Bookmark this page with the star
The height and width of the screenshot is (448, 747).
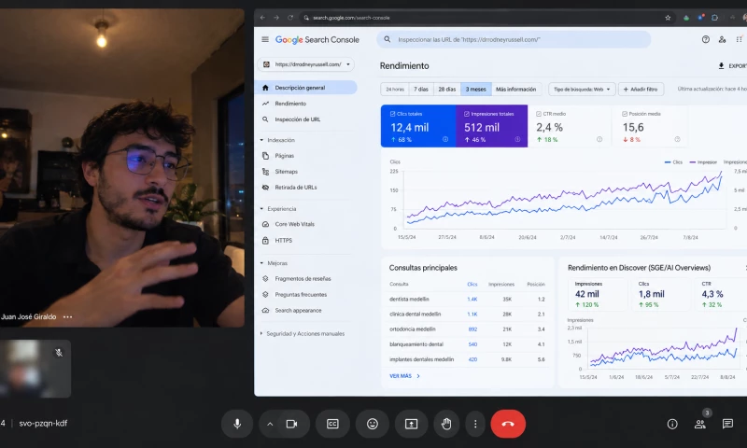pyautogui.click(x=668, y=18)
